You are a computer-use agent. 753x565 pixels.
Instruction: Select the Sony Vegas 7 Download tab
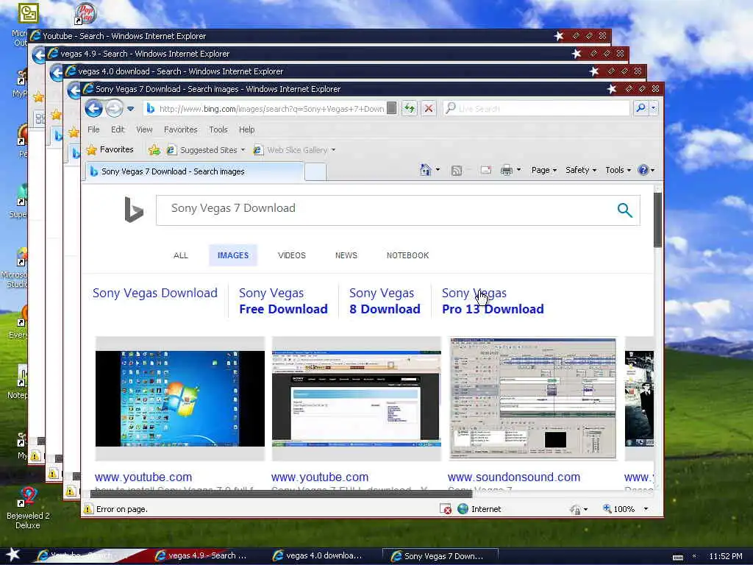[194, 171]
